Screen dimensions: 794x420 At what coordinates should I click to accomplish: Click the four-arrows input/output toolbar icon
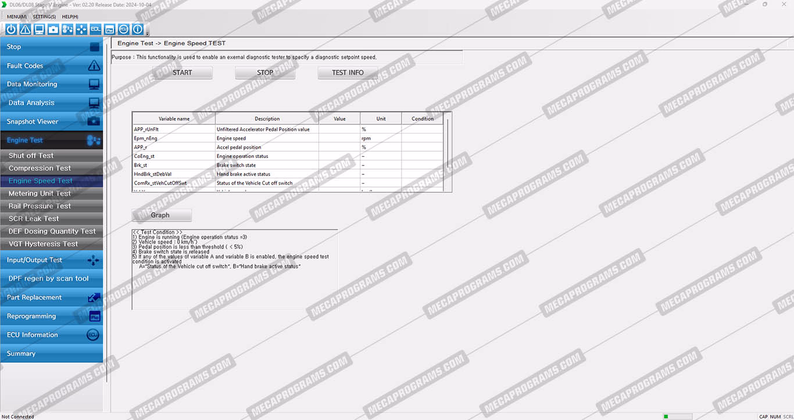coord(81,29)
